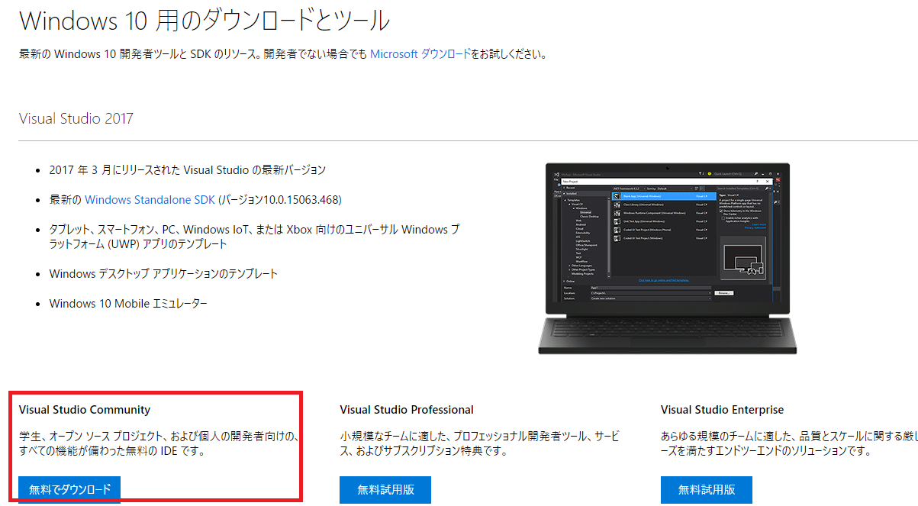Click the Enterprise description あらゆる規模のチームに適した

[789, 443]
